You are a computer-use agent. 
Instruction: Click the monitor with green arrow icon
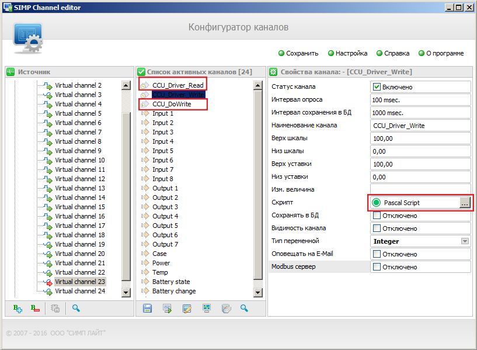pos(168,309)
